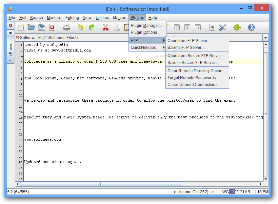The height and width of the screenshot is (204, 278).
Task: Click the line 'www.softnews.com'
Action: (x=43, y=140)
